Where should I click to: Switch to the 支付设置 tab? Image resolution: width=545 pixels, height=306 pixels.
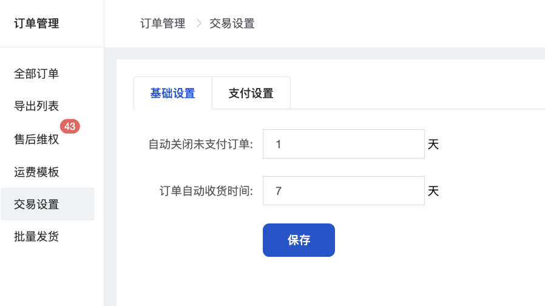[251, 93]
